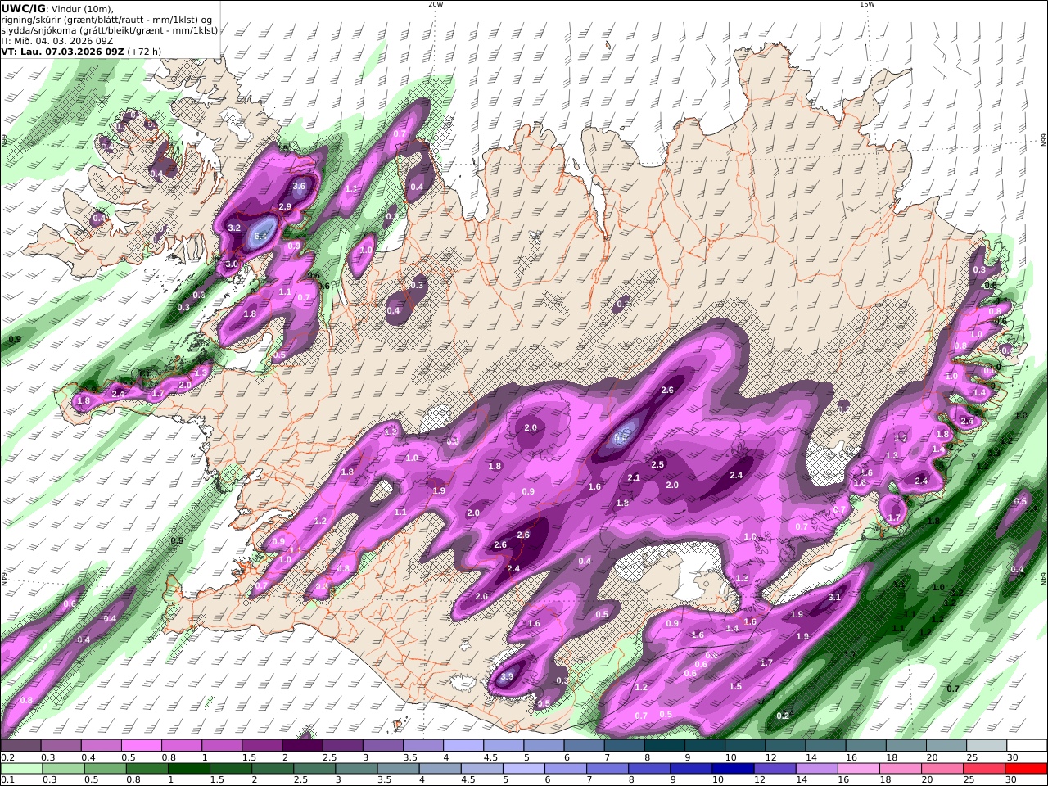Image resolution: width=1048 pixels, height=786 pixels.
Task: Click the '20W' longitude label
Action: click(436, 4)
